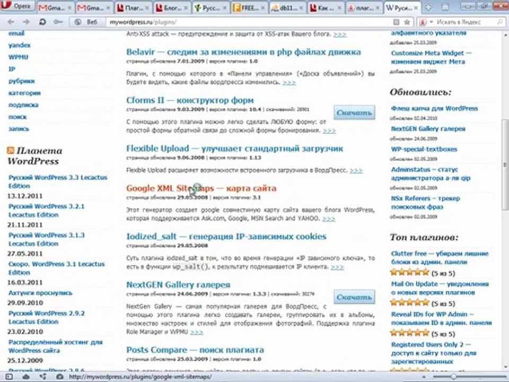The width and height of the screenshot is (509, 382).
Task: Bookmark page with the star icon
Action: (x=407, y=22)
